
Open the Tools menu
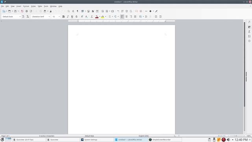pyautogui.click(x=46, y=6)
